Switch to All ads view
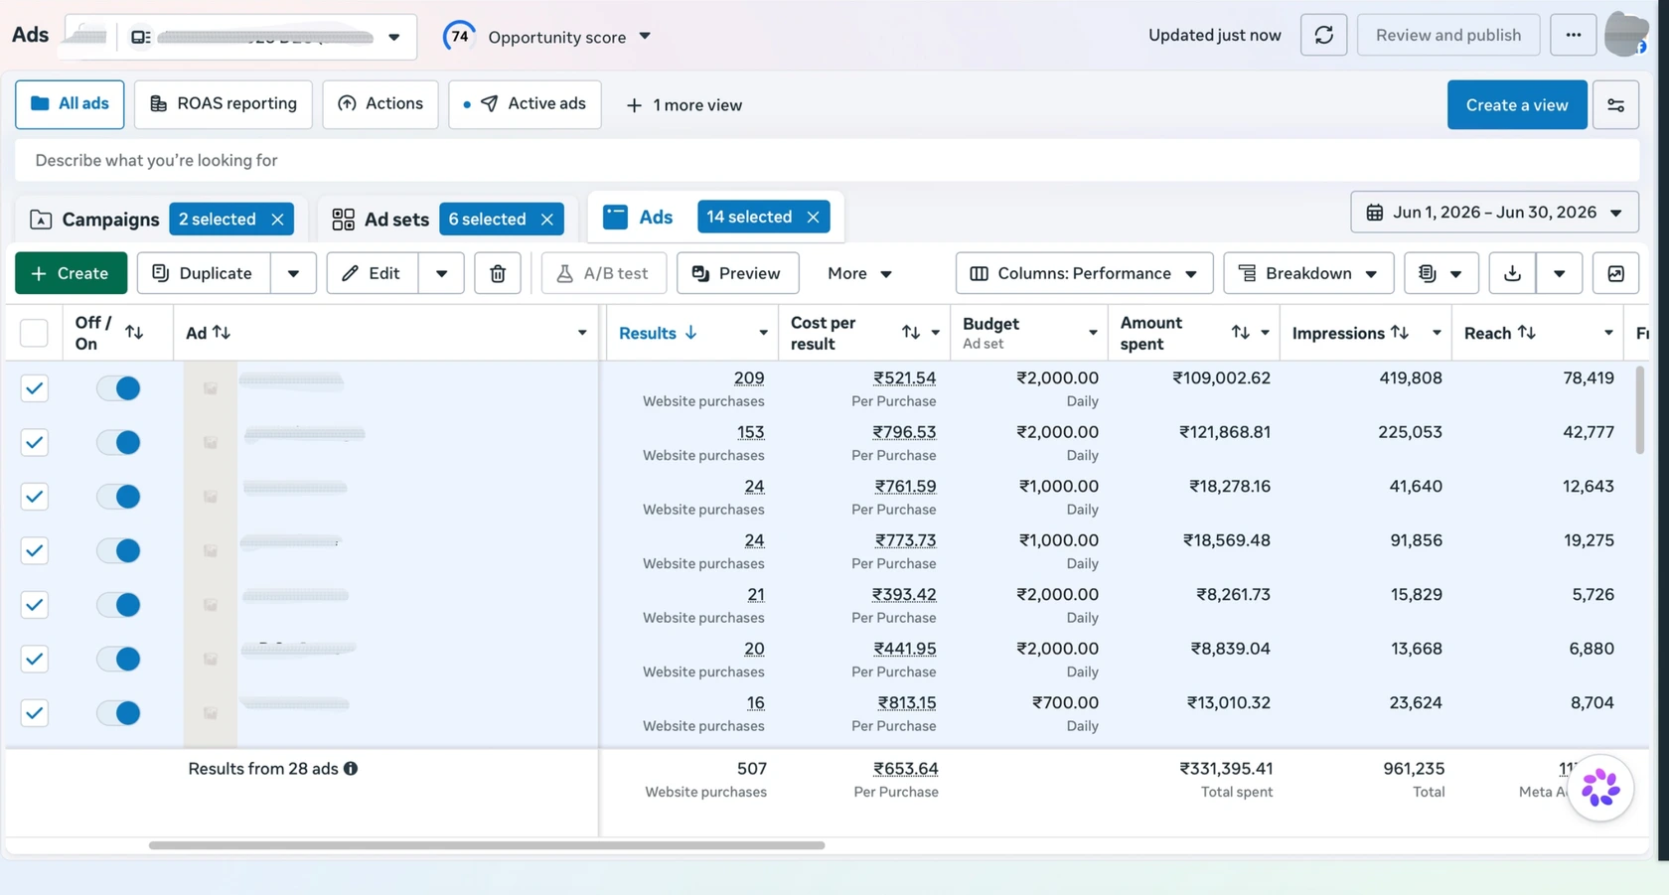Viewport: 1669px width, 895px height. (x=70, y=104)
